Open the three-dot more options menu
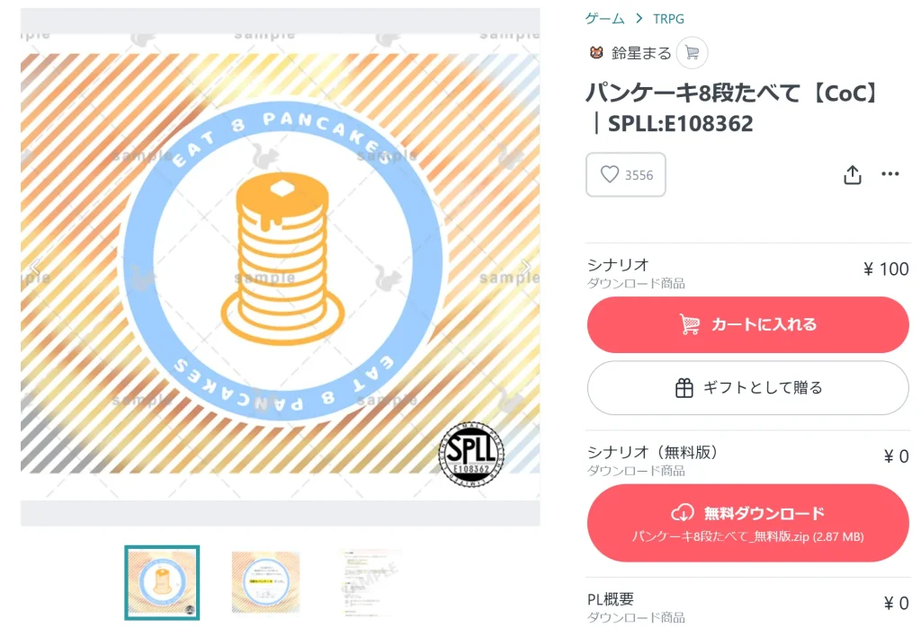Viewport: 921px width, 628px height. (890, 173)
